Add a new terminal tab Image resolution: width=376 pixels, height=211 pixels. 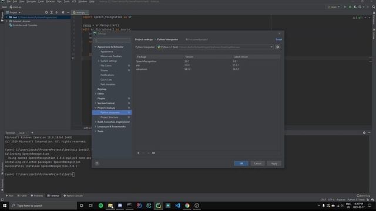(32, 133)
